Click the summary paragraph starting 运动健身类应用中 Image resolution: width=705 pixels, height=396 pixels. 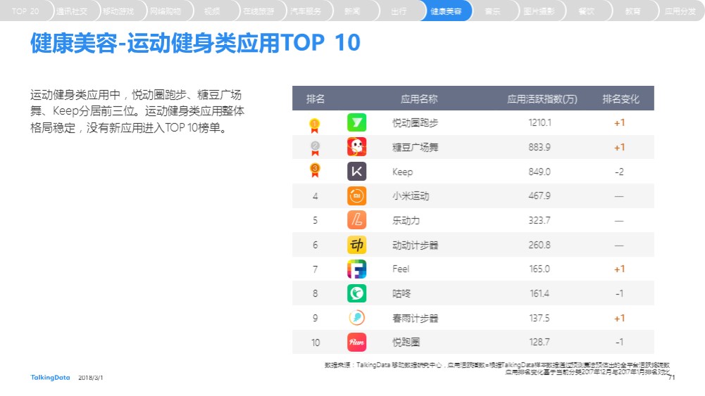click(x=137, y=111)
